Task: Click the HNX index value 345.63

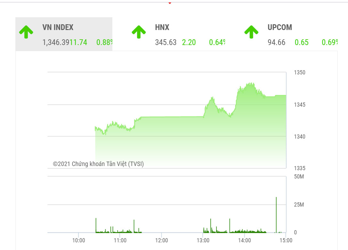Action: [x=166, y=42]
